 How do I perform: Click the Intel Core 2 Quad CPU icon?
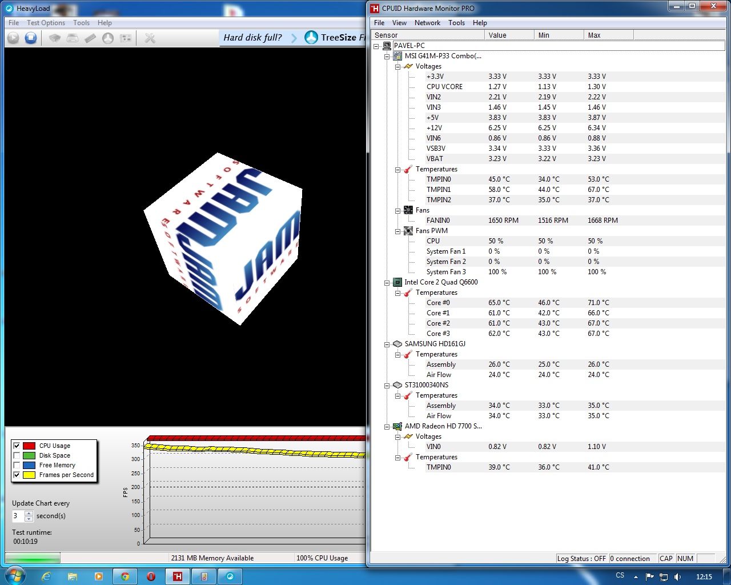397,282
